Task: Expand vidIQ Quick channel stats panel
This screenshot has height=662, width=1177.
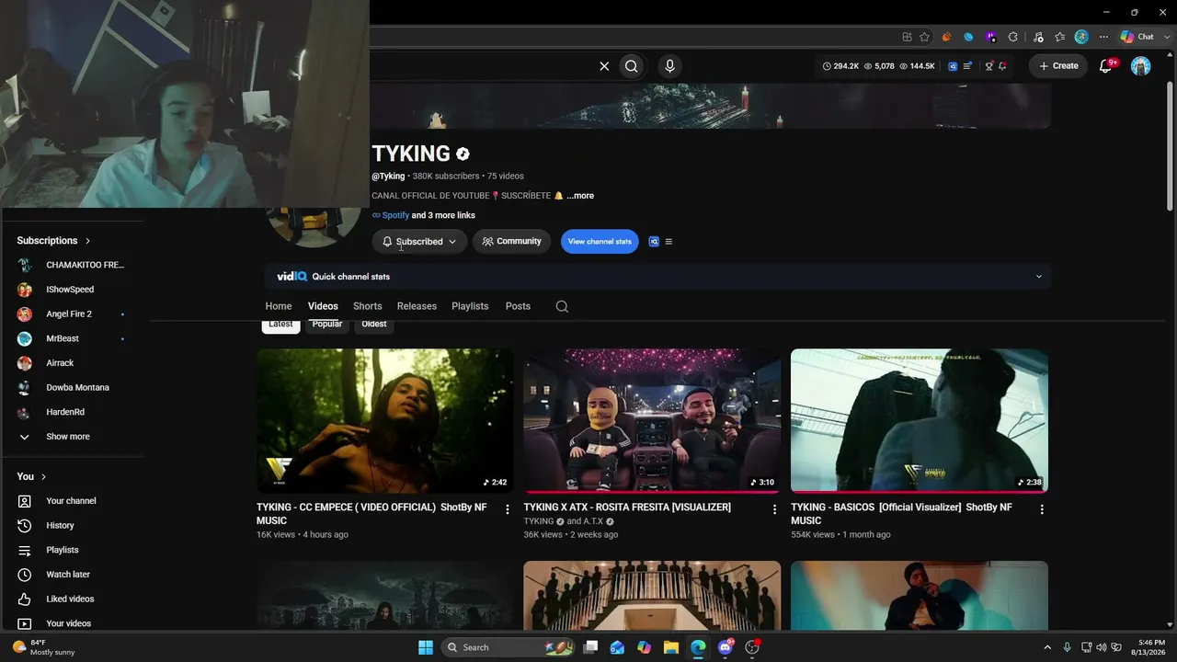Action: tap(1039, 277)
